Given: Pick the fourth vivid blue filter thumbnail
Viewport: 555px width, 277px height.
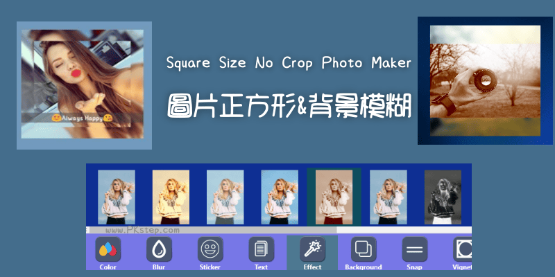Looking at the screenshot, I should pos(280,197).
